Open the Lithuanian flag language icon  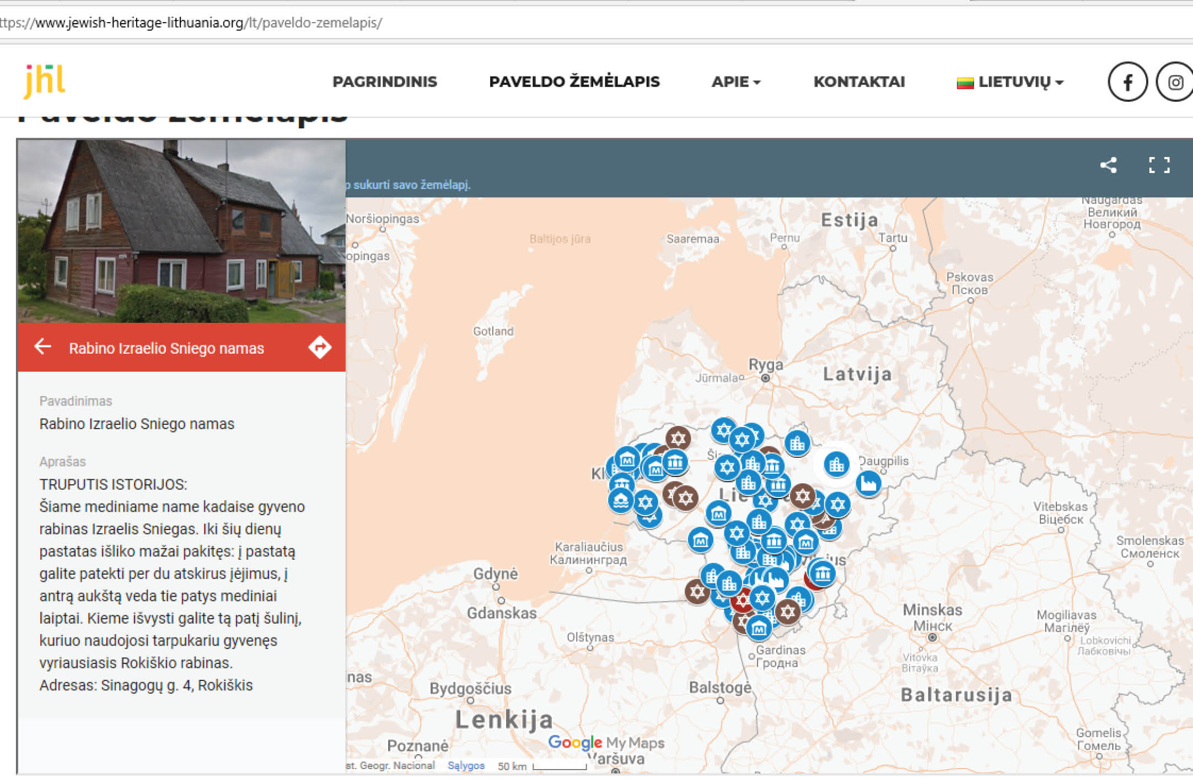click(965, 83)
